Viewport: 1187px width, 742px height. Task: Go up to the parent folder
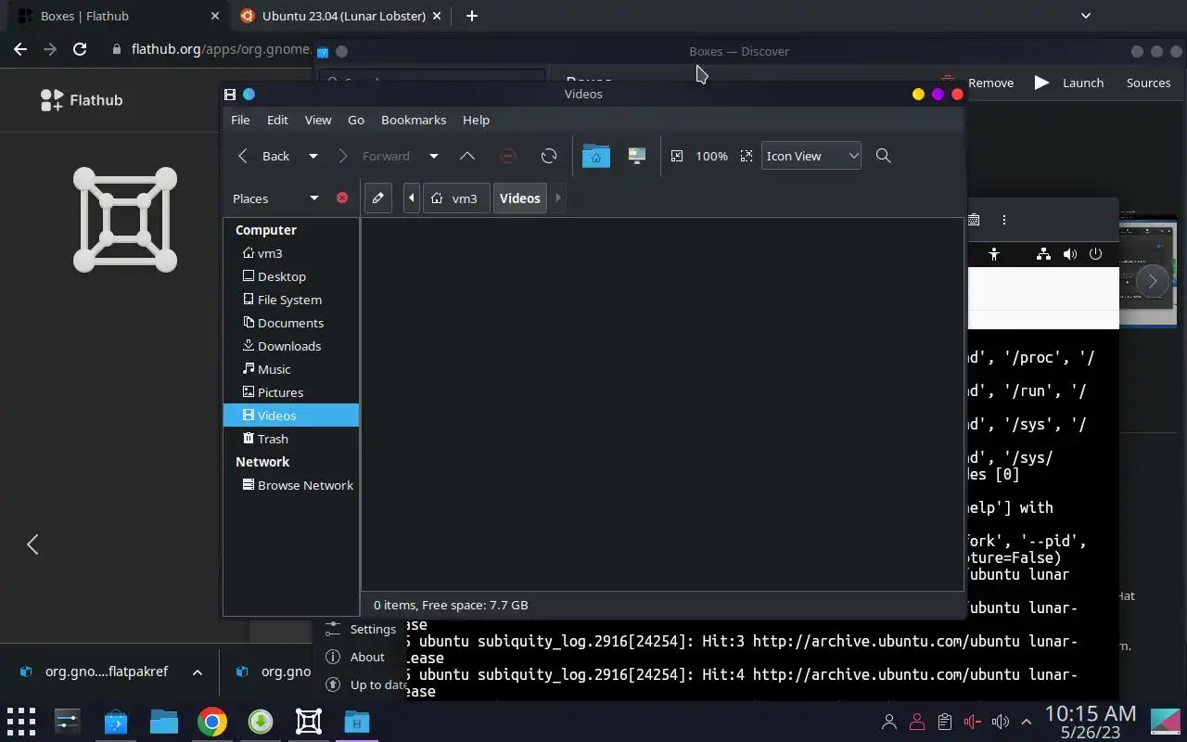pyautogui.click(x=467, y=156)
